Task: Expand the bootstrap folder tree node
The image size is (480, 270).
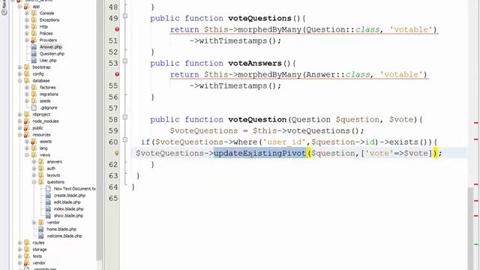Action: click(20, 67)
